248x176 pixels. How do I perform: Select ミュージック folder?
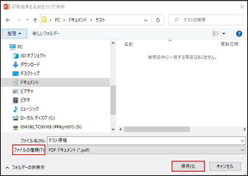point(29,109)
